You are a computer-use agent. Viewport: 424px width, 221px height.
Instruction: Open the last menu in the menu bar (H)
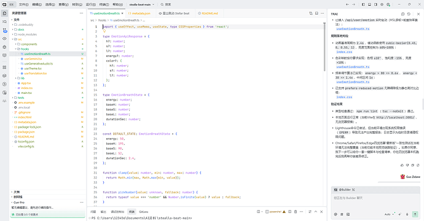point(117,4)
